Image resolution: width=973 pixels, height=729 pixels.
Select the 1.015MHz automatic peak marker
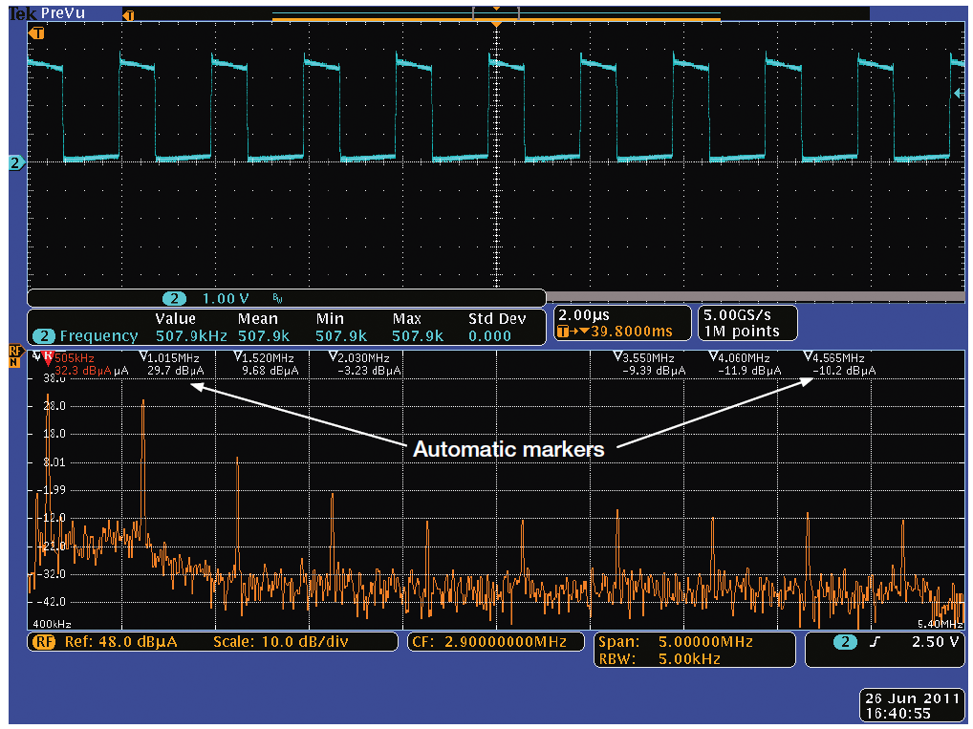[x=142, y=357]
